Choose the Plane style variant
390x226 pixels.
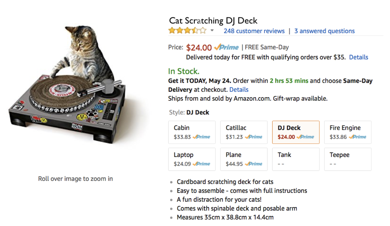[244, 159]
